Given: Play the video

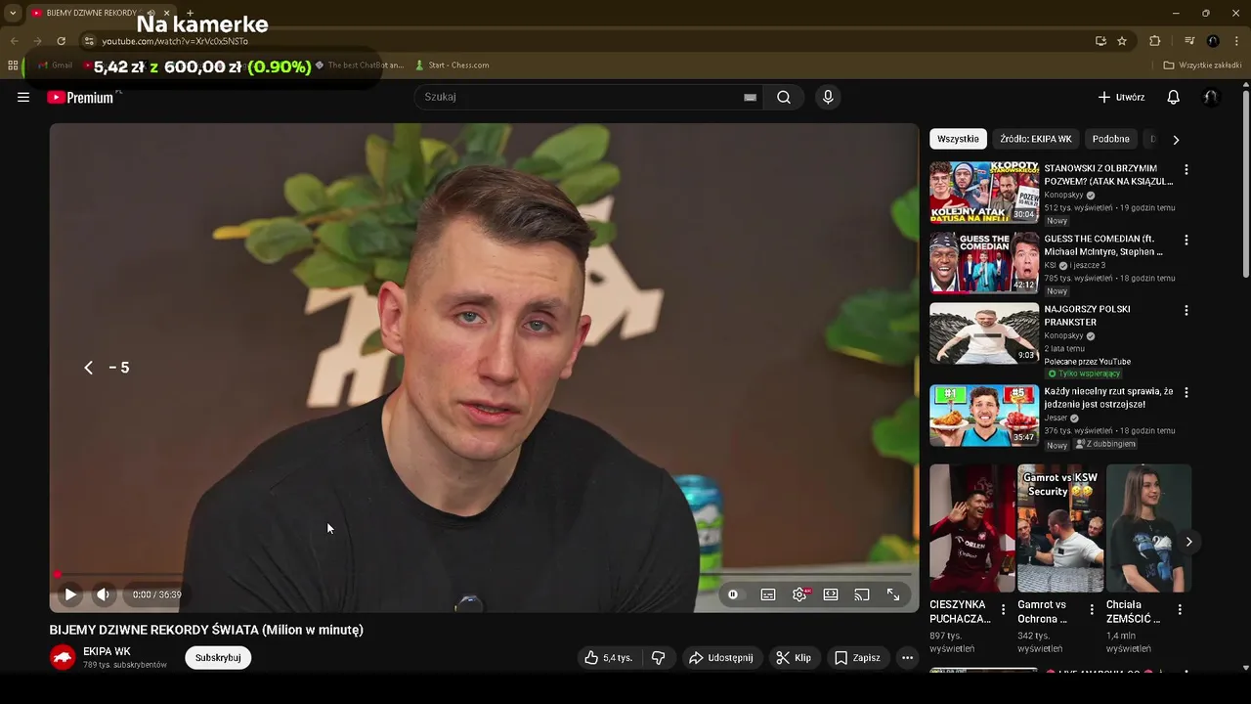Looking at the screenshot, I should coord(70,594).
